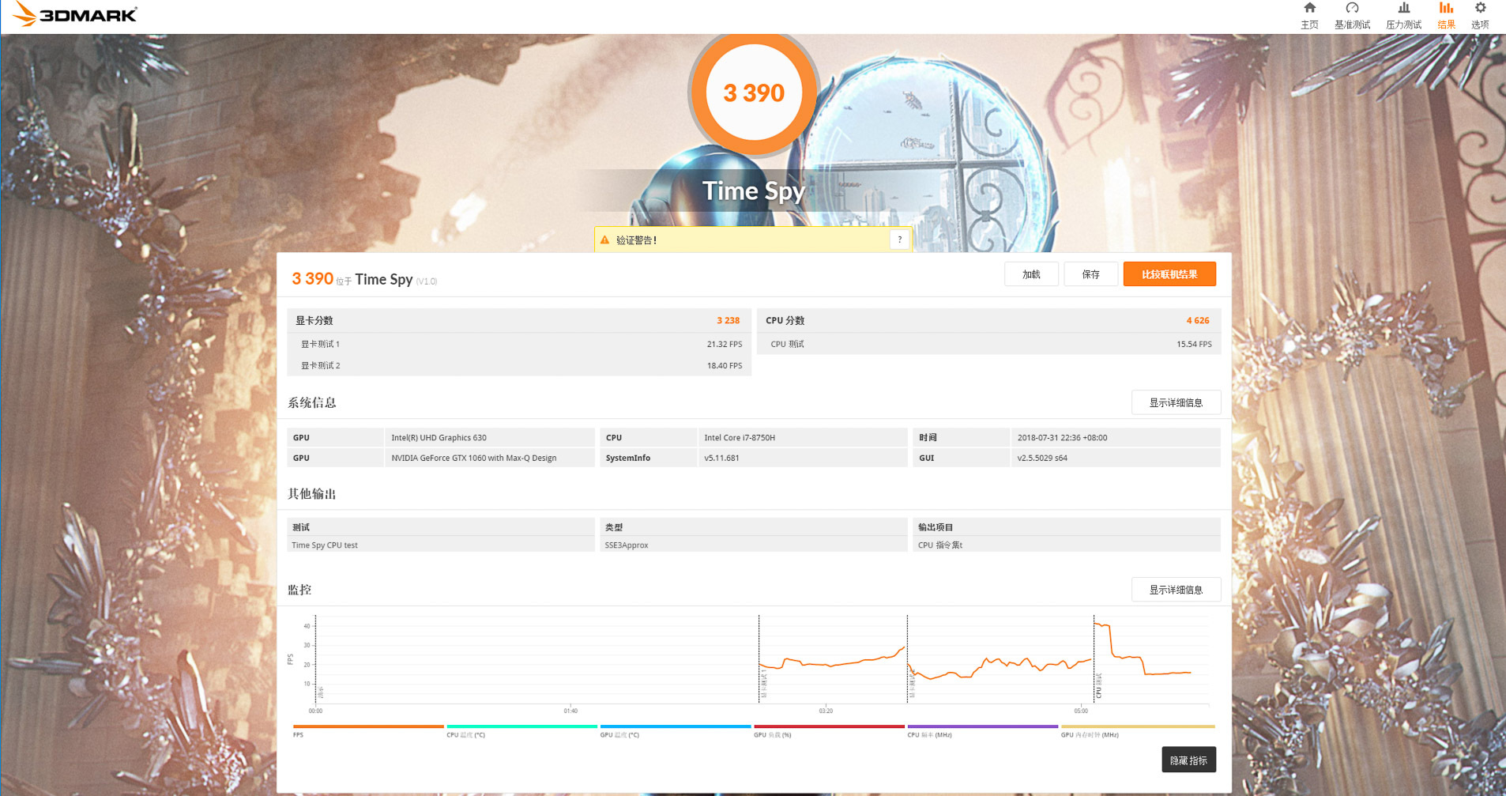
Task: Show monitoring details (显示详细信息)
Action: [1176, 590]
